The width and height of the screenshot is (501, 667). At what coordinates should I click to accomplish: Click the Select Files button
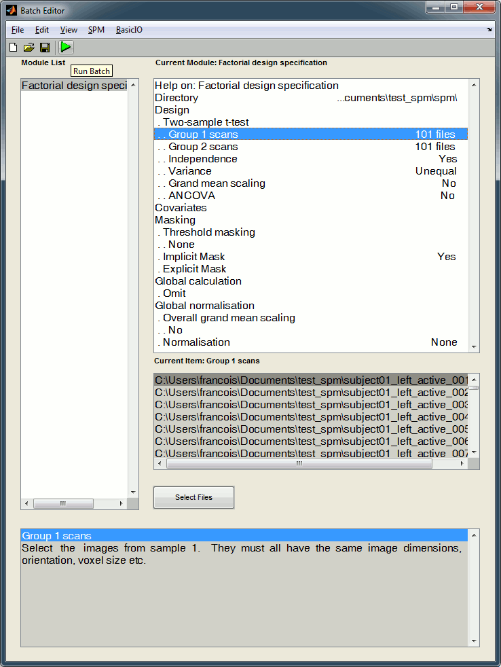(x=193, y=497)
